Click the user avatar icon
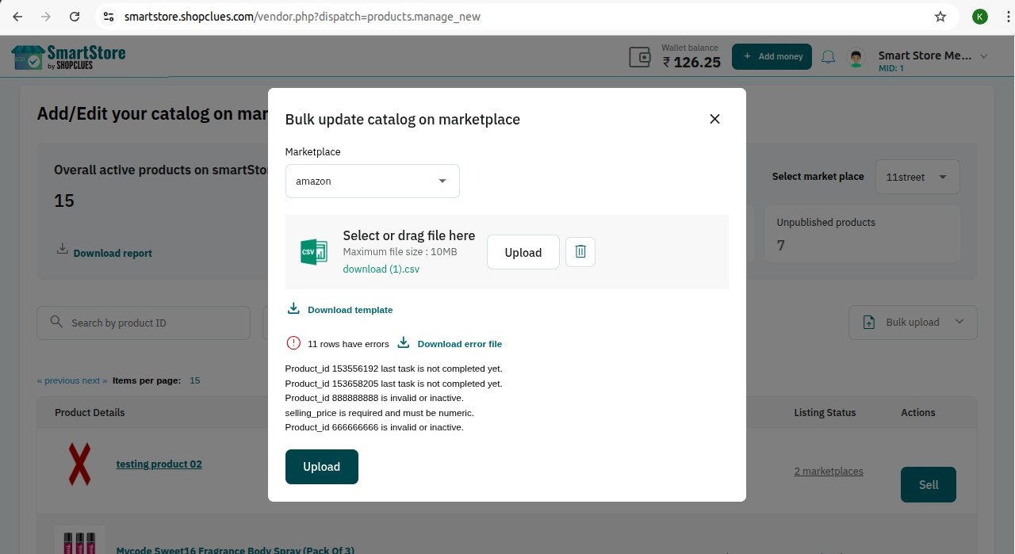The image size is (1015, 554). point(856,57)
